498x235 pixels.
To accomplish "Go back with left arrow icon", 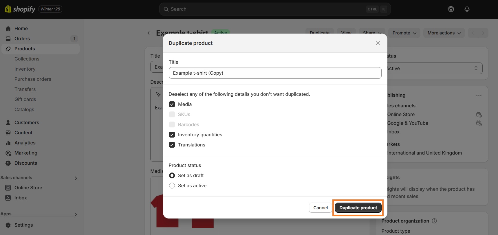I will pos(150,33).
